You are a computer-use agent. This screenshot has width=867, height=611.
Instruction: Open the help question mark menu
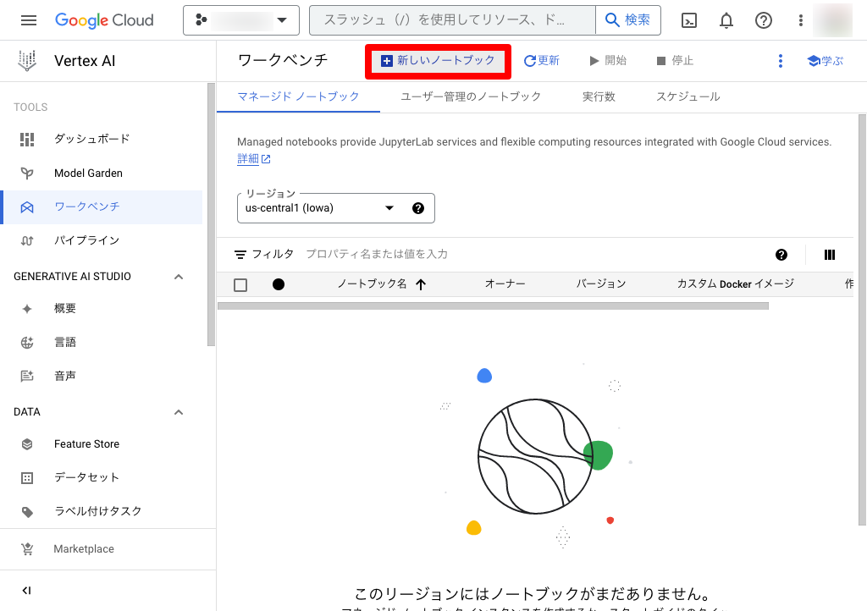coord(764,20)
